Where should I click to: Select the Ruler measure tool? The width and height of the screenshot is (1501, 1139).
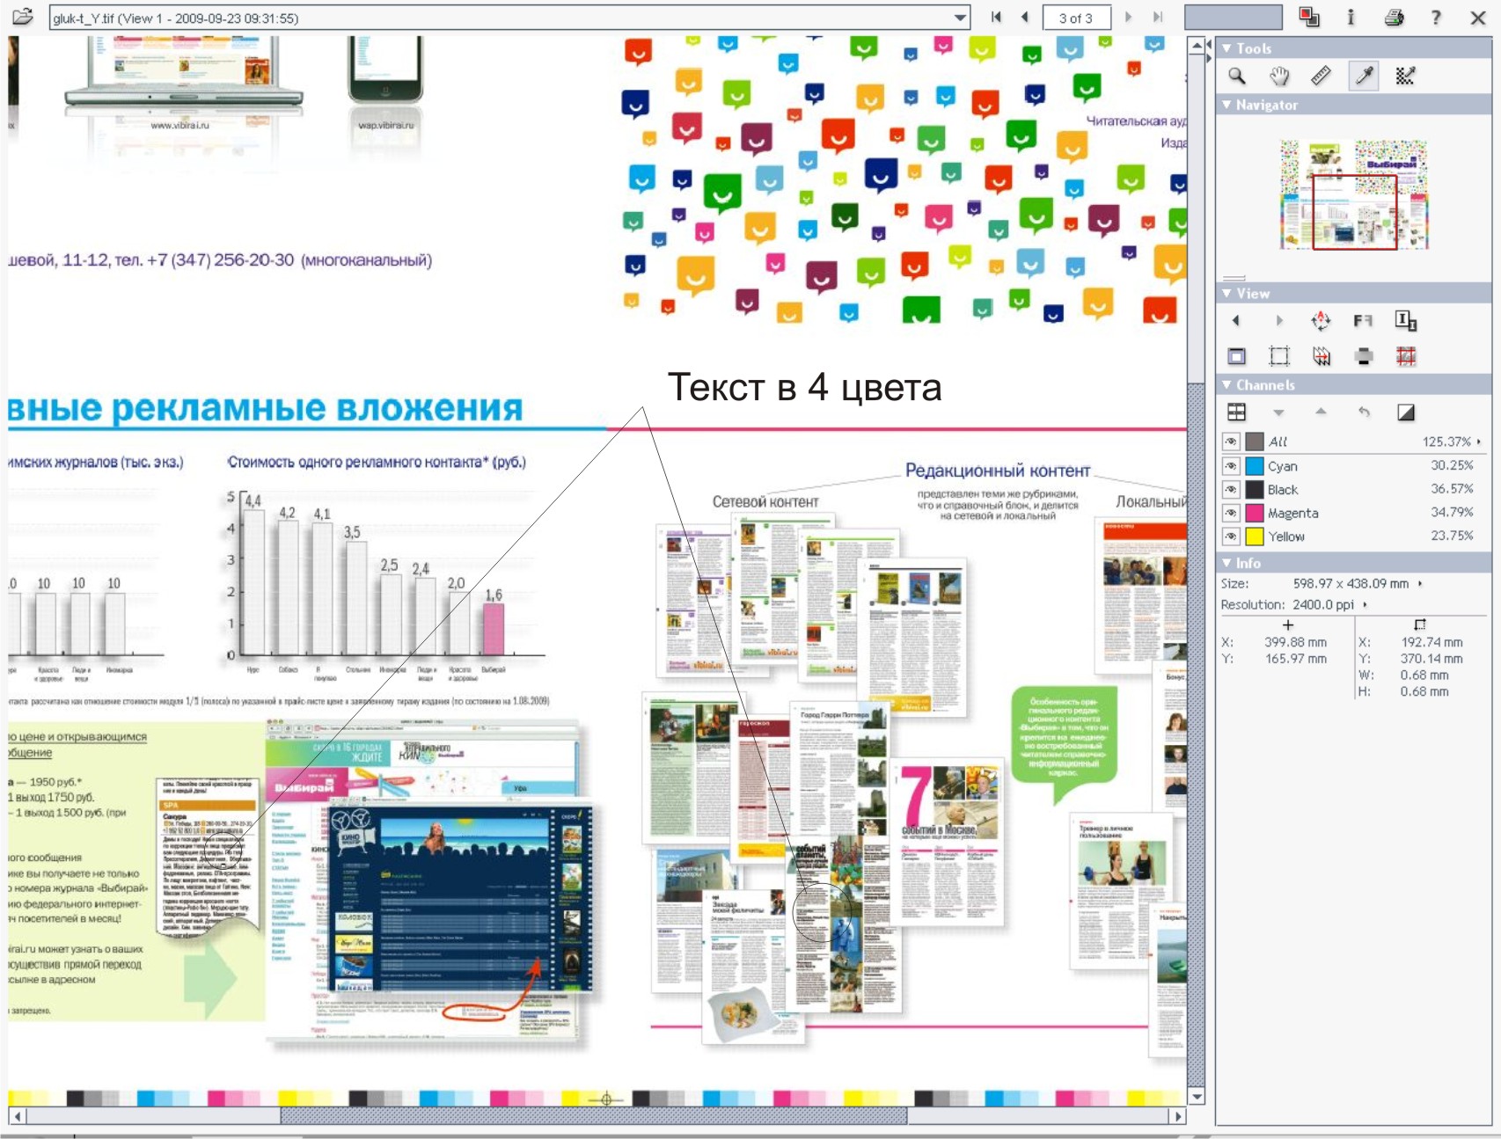pyautogui.click(x=1322, y=76)
